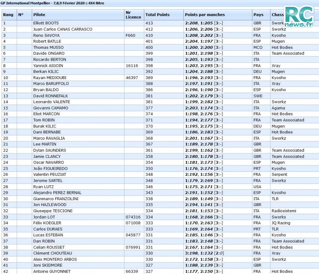Select pilot name Bryan BALDO
This screenshot has width=319, height=274.
pyautogui.click(x=46, y=89)
